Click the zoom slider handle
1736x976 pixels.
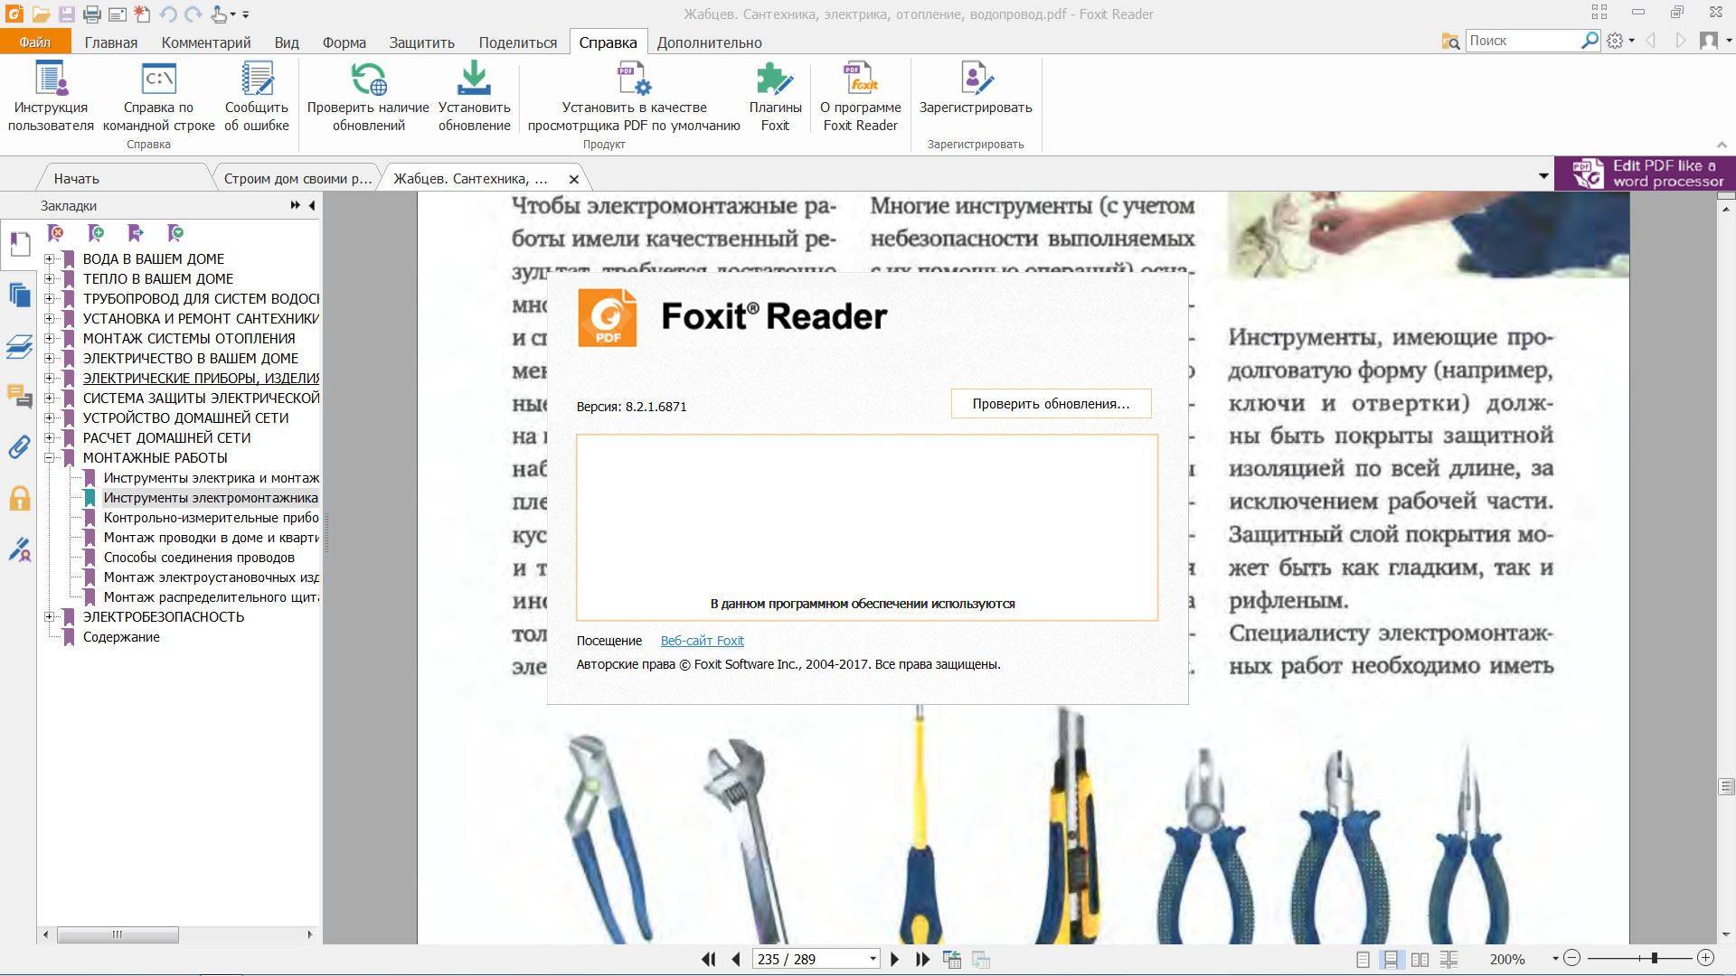(1654, 958)
